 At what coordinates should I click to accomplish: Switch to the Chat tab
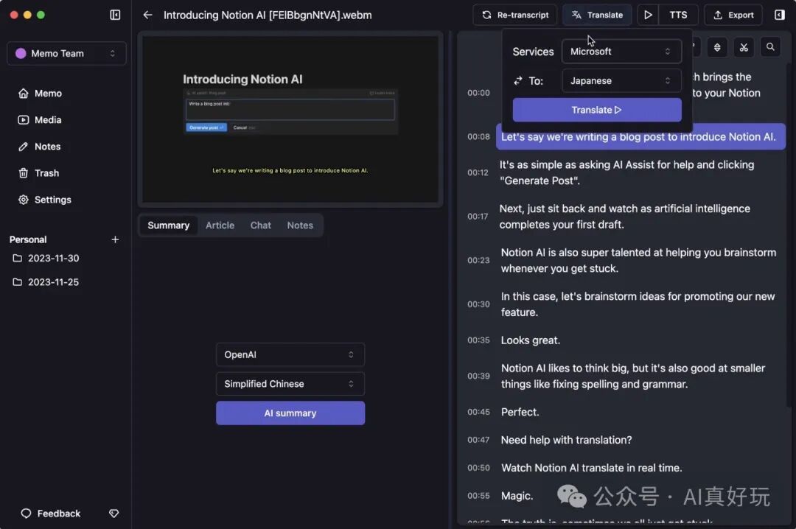point(260,225)
